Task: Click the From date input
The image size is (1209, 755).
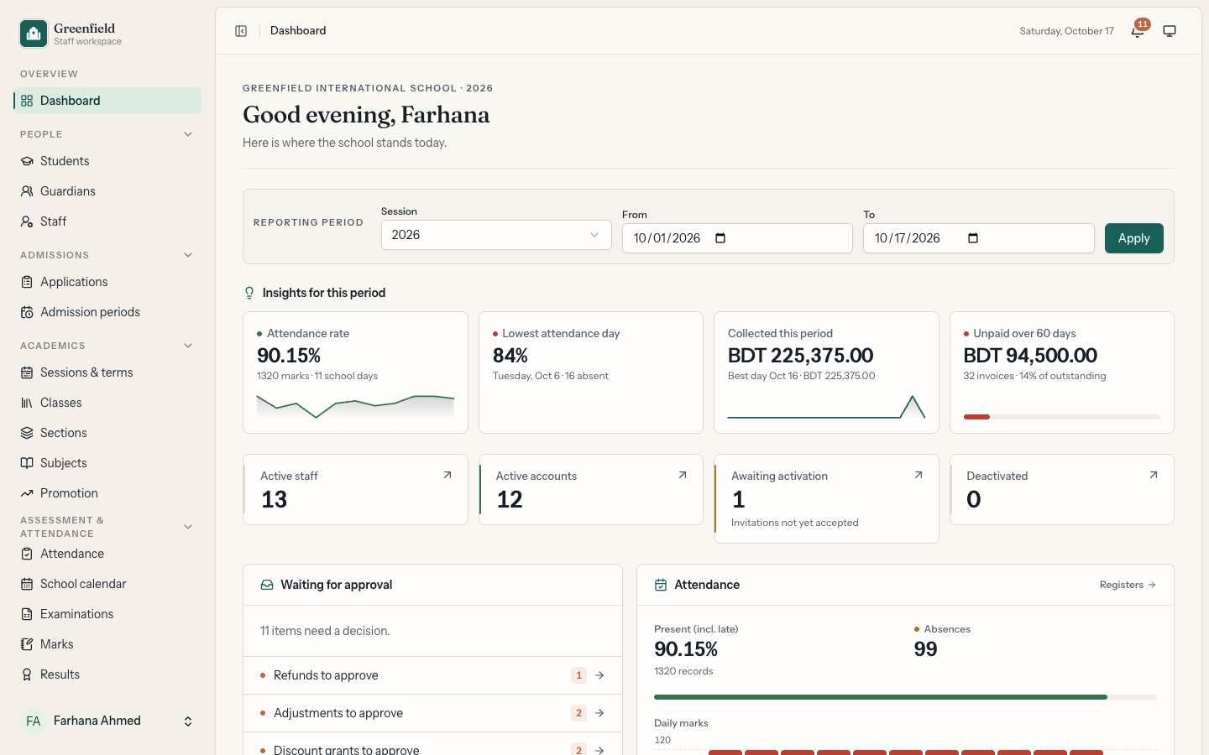Action: click(x=737, y=238)
